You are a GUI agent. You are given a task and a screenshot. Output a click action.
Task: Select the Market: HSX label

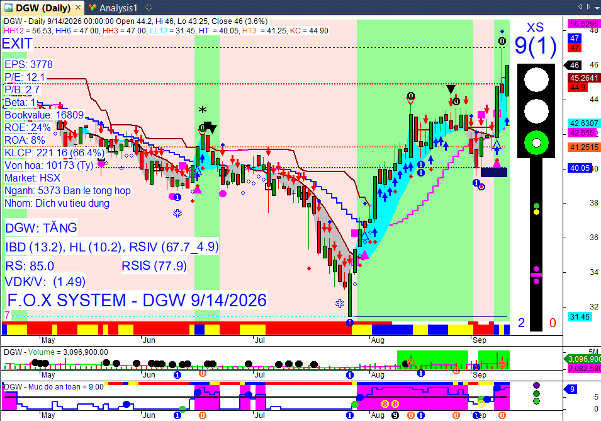click(32, 178)
